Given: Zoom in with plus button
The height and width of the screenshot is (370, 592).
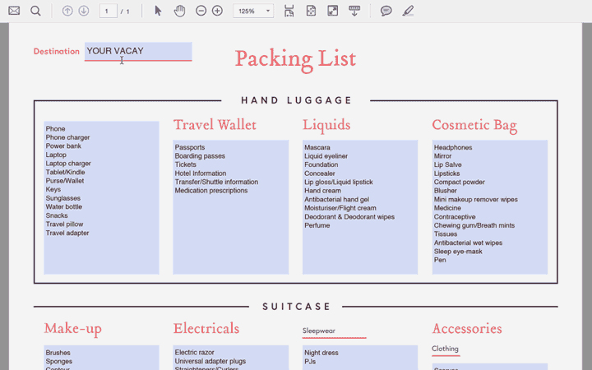Looking at the screenshot, I should [217, 11].
